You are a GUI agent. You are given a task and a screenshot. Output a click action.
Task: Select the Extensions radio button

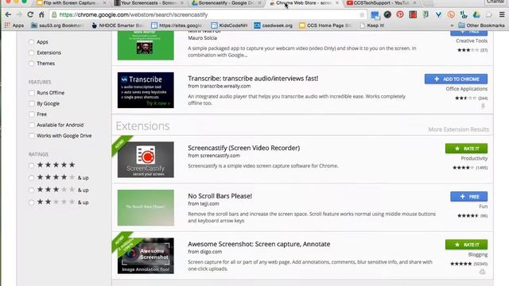tap(31, 53)
